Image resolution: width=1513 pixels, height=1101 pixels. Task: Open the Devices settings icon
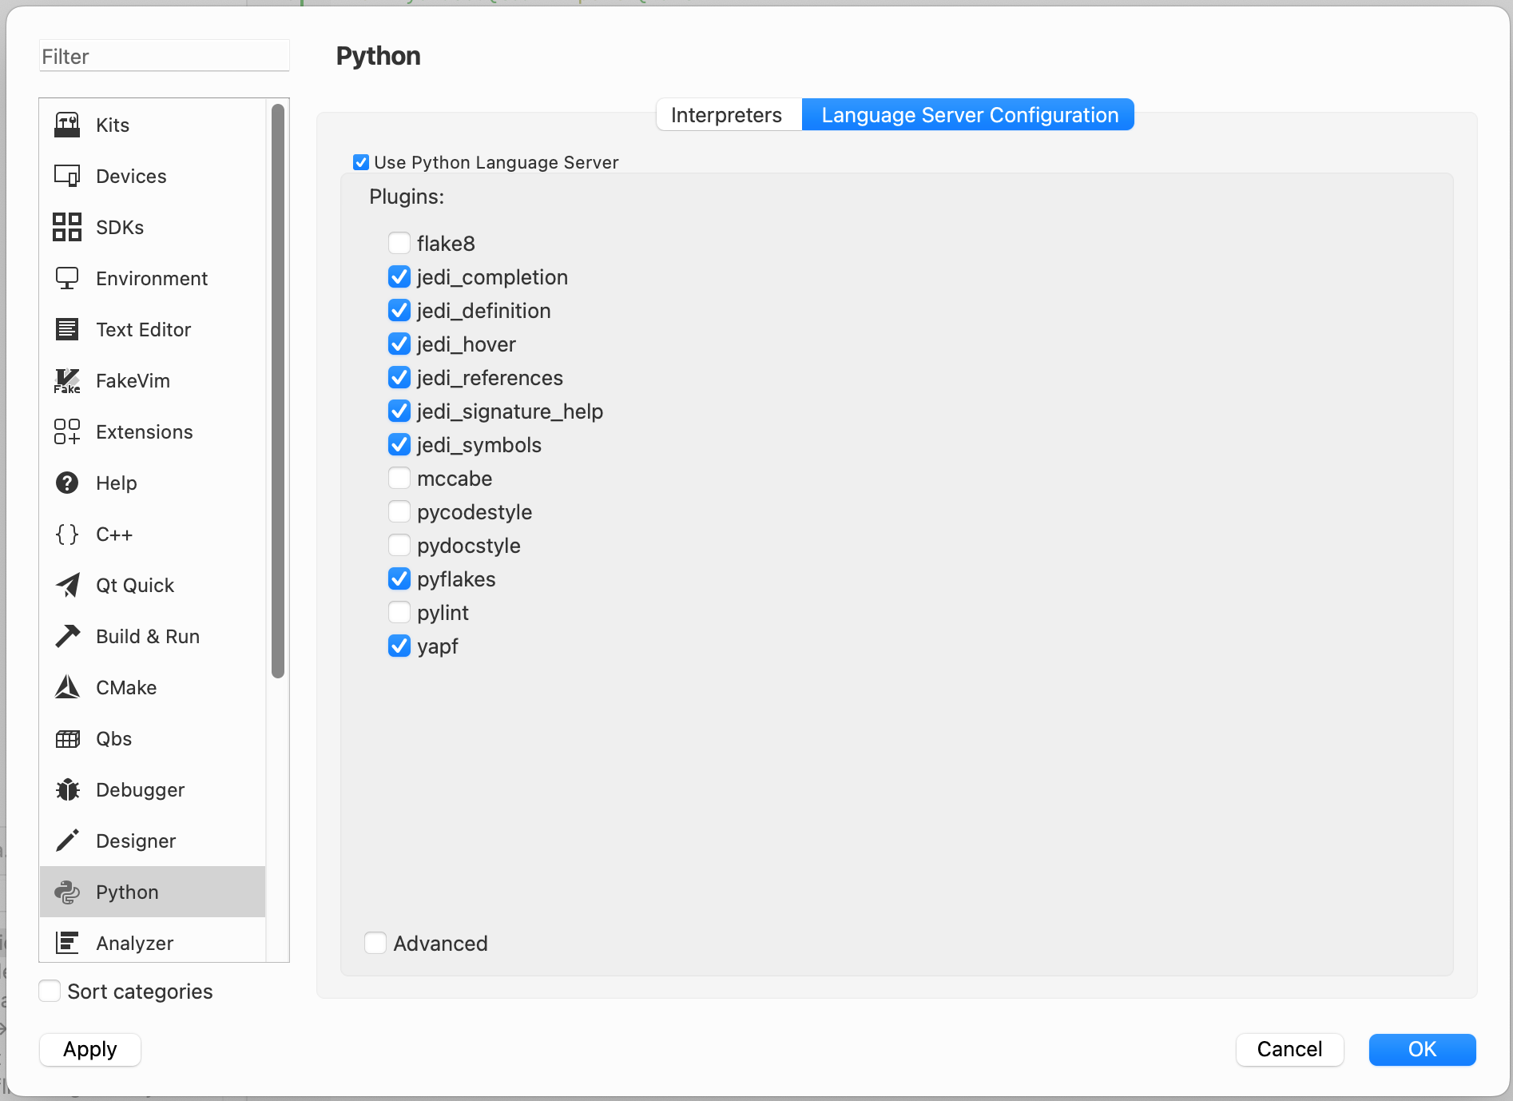(x=67, y=176)
